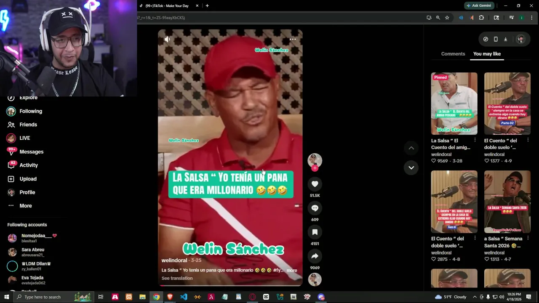This screenshot has height=303, width=539.
Task: Open the video's three-dot options menu
Action: click(x=293, y=39)
